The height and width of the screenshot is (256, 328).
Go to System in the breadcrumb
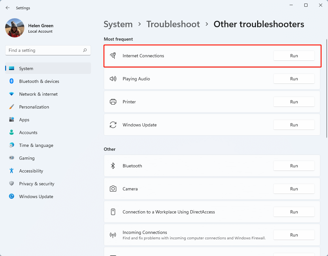coord(118,24)
